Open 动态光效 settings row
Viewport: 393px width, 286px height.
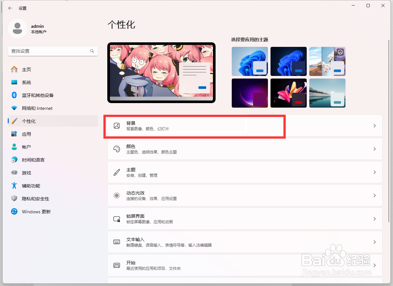245,196
